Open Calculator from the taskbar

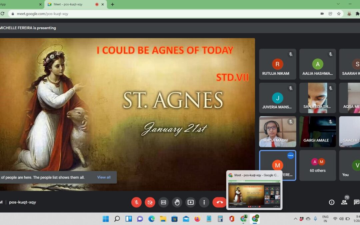pyautogui.click(x=220, y=219)
